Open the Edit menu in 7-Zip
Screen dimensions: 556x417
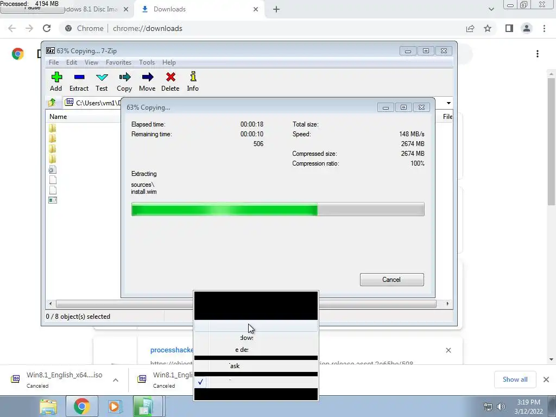[x=71, y=62]
